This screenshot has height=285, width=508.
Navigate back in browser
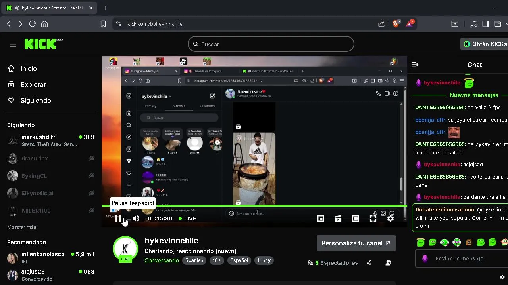9,24
